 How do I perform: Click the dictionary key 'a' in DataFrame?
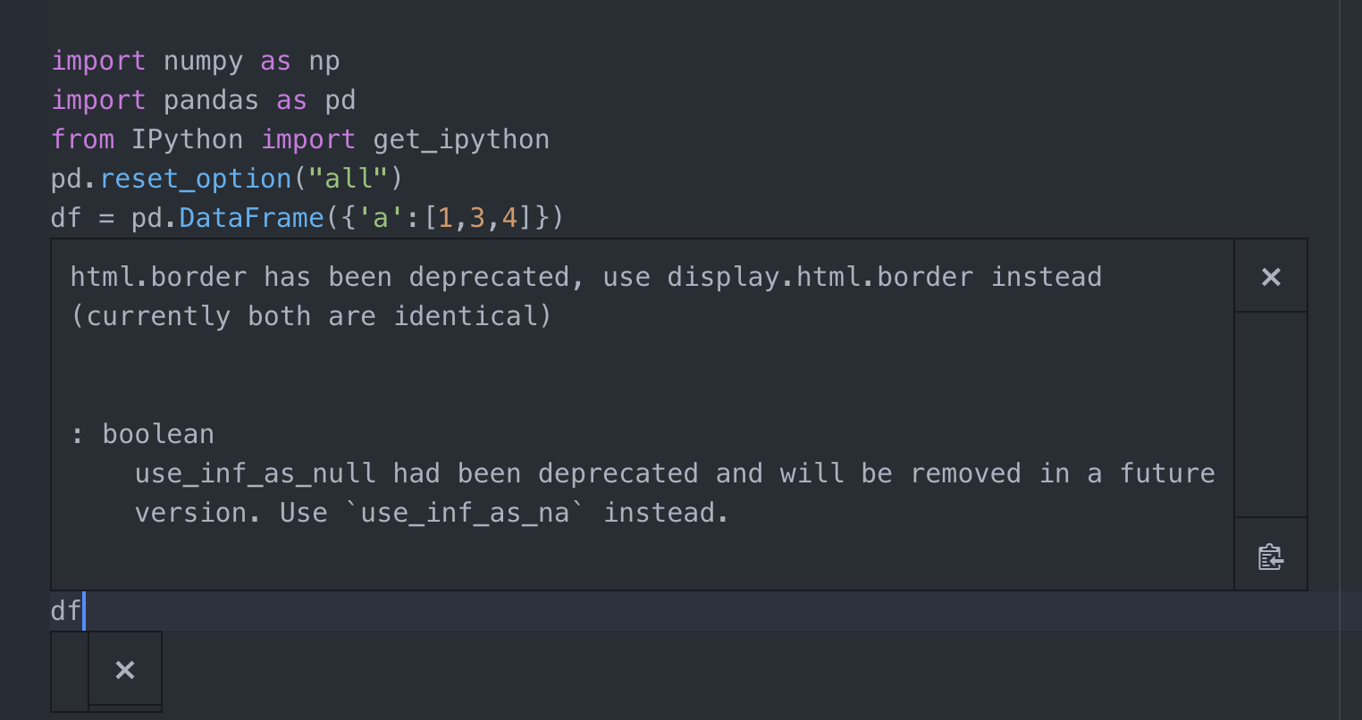tap(380, 217)
